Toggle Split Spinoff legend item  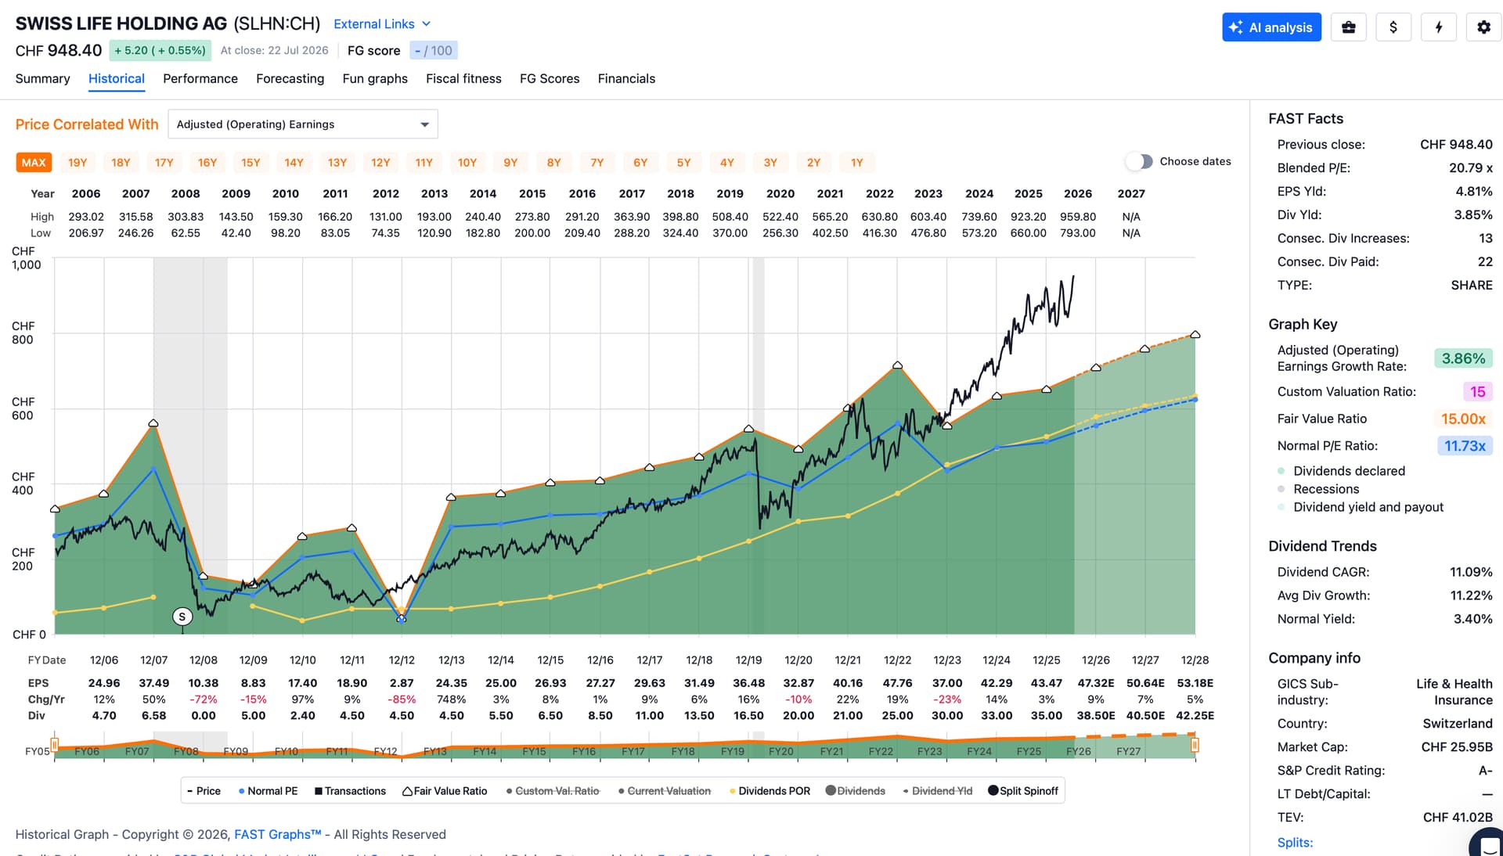(1023, 791)
